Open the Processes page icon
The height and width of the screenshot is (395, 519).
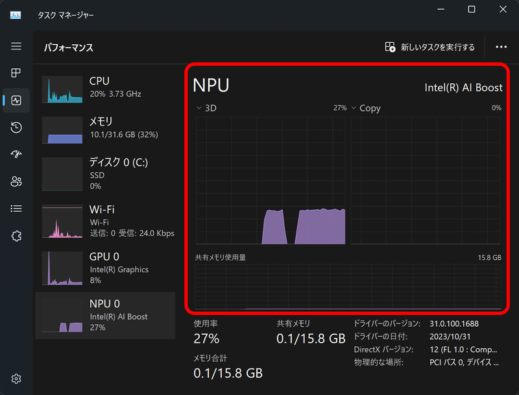click(x=16, y=73)
